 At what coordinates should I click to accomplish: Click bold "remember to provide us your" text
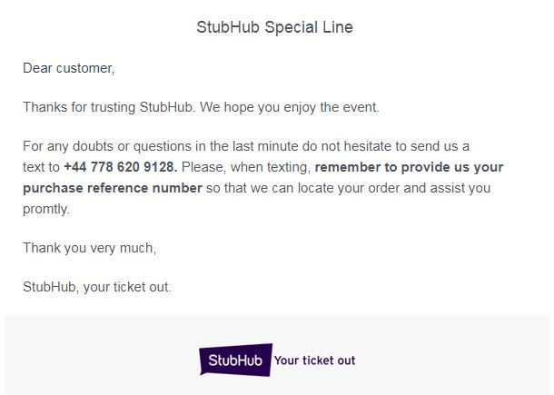pyautogui.click(x=409, y=167)
